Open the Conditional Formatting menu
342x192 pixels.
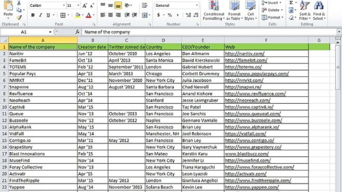coord(214,10)
